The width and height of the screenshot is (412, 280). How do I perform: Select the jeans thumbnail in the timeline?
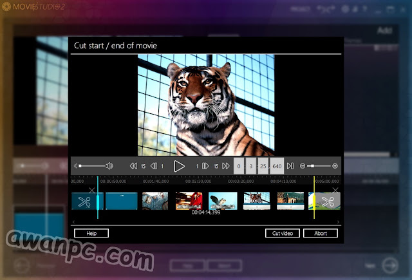[155, 201]
